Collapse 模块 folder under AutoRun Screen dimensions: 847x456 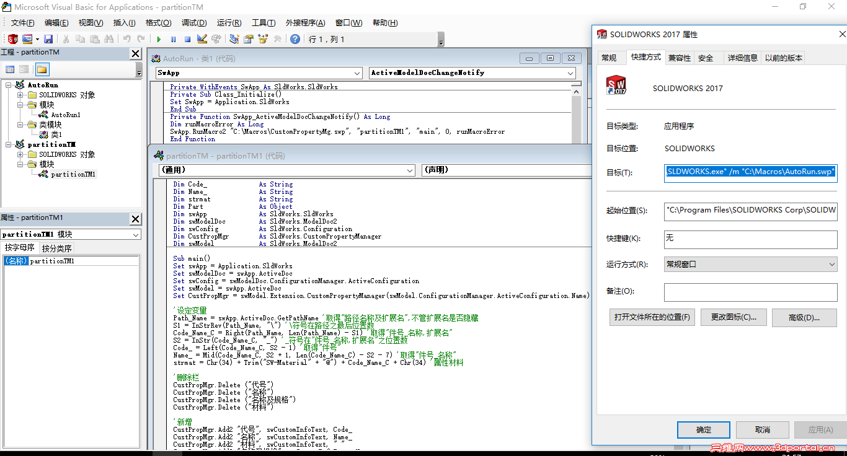[x=20, y=105]
